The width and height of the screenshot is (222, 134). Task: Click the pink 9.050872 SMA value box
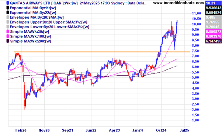(214, 32)
